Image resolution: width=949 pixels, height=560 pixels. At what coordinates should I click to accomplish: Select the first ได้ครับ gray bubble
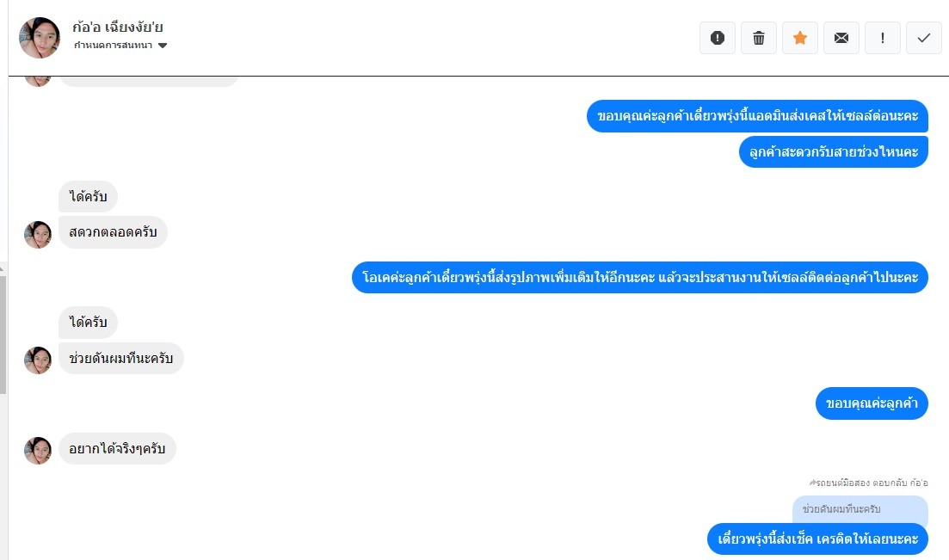point(88,196)
